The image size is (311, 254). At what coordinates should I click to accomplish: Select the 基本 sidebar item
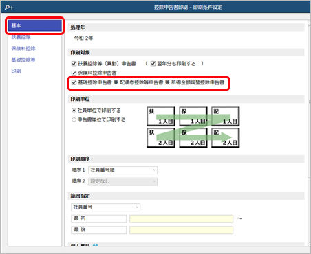[34, 25]
